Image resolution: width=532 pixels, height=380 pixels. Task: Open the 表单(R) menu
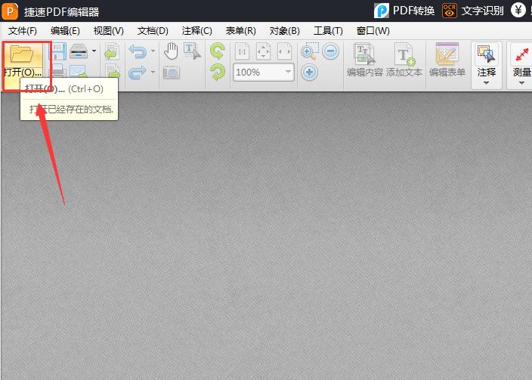[x=240, y=31]
